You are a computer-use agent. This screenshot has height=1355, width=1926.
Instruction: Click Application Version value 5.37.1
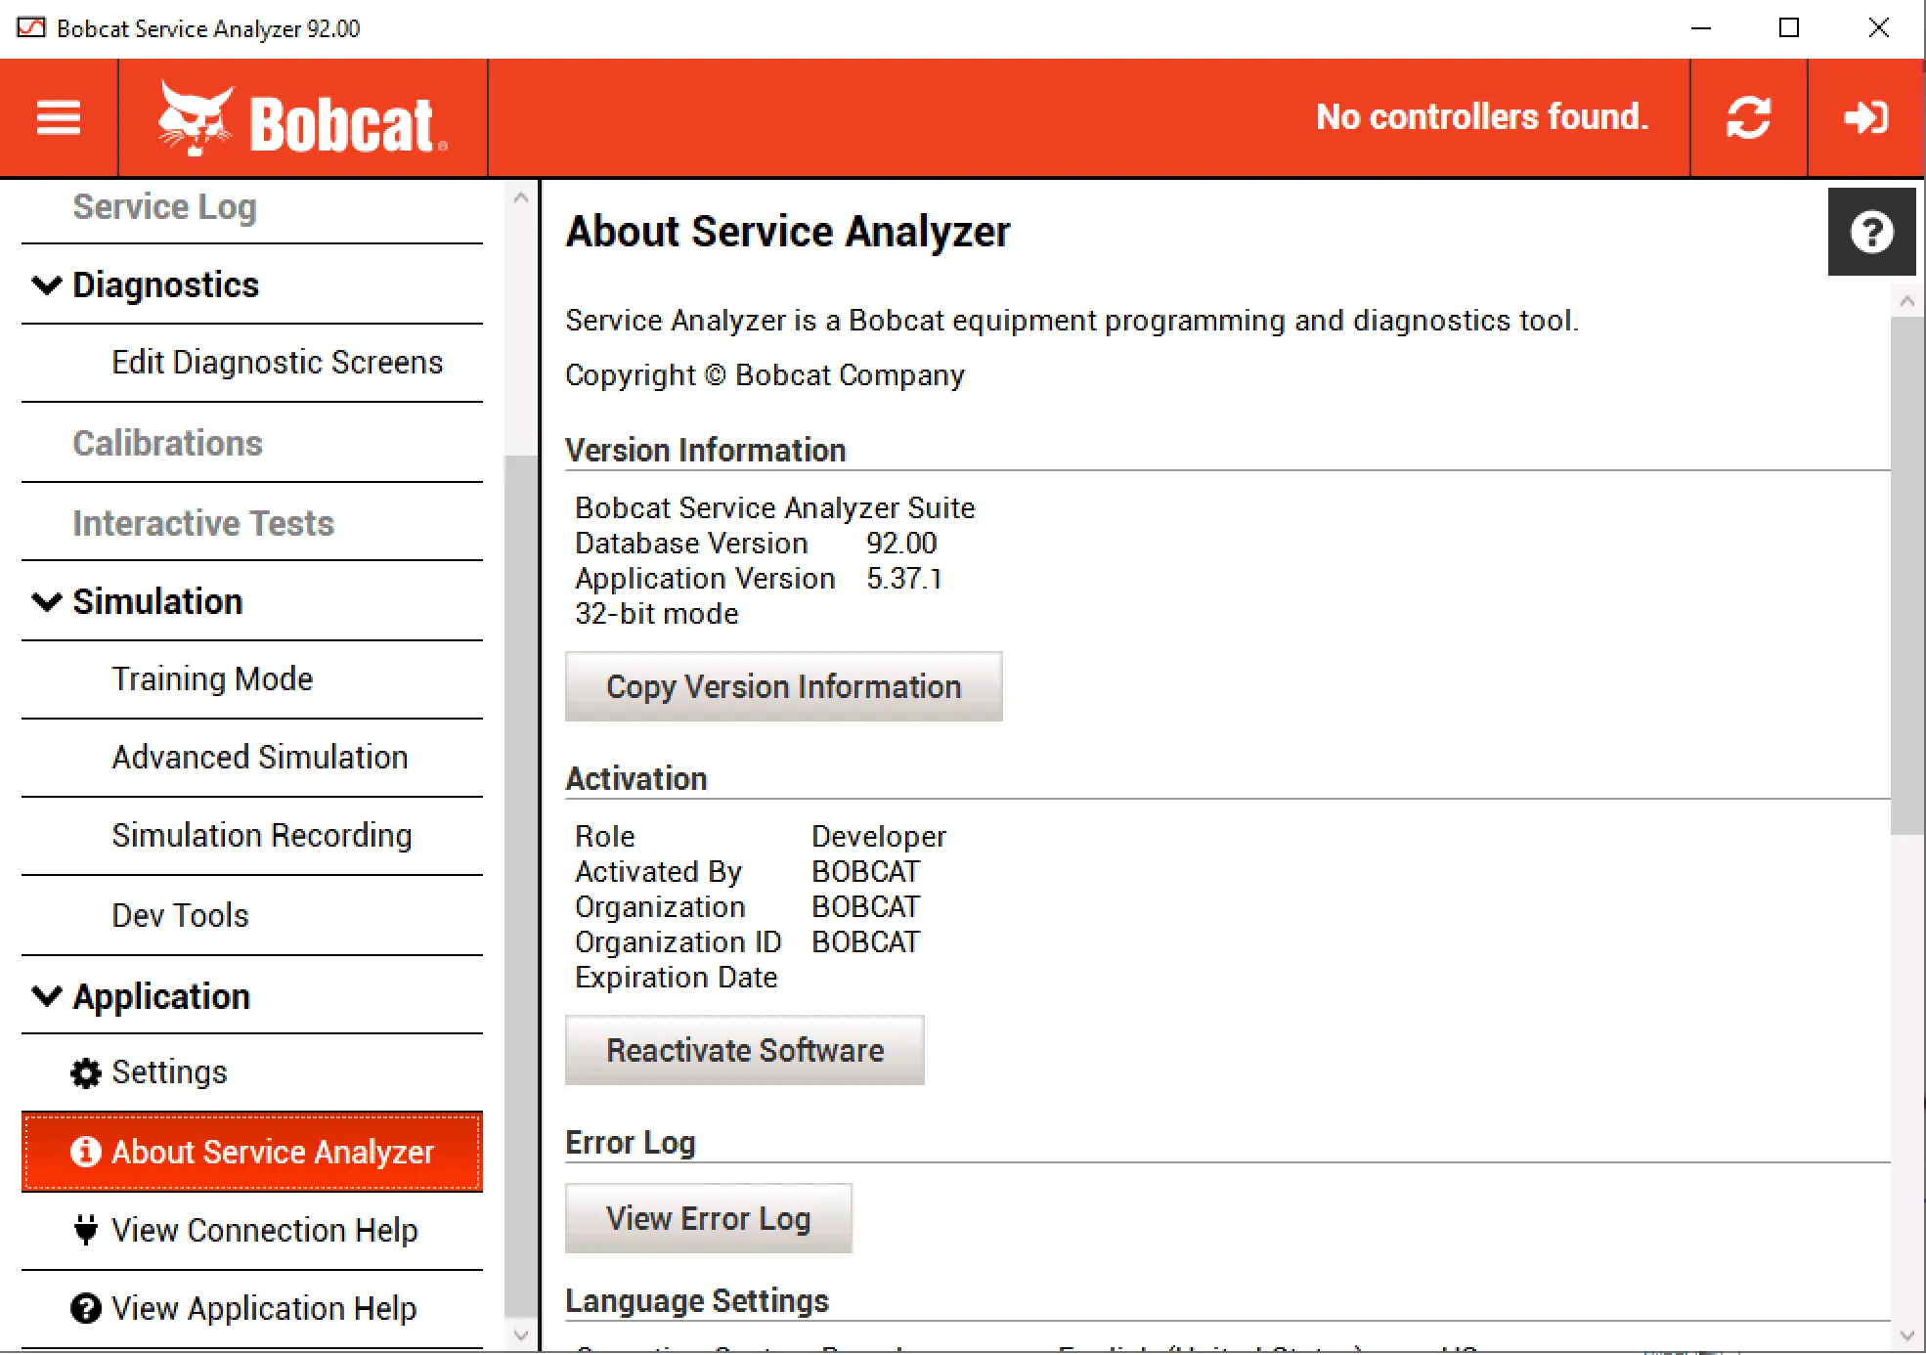904,579
